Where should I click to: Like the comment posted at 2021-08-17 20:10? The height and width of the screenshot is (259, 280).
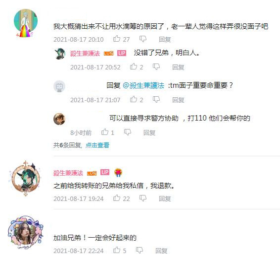pyautogui.click(x=117, y=39)
